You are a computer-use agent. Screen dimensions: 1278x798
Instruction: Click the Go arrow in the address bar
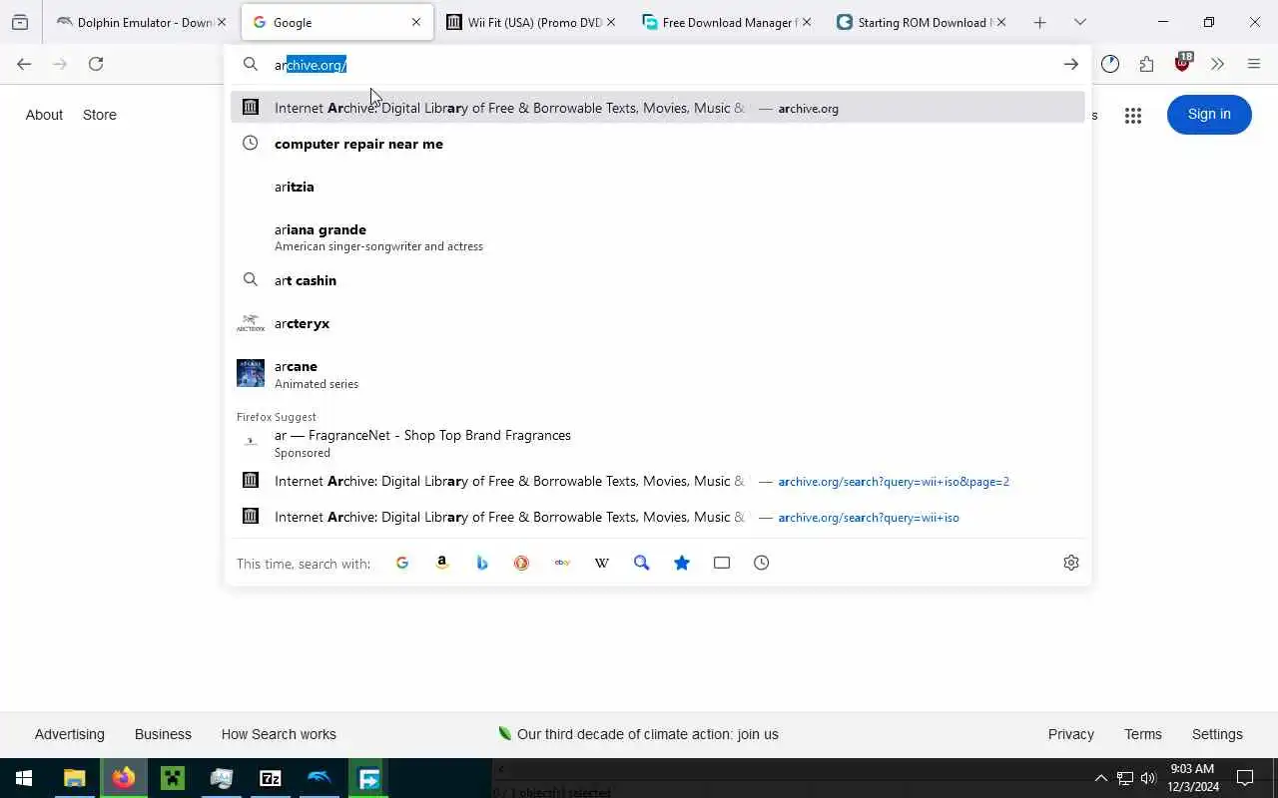pos(1070,65)
